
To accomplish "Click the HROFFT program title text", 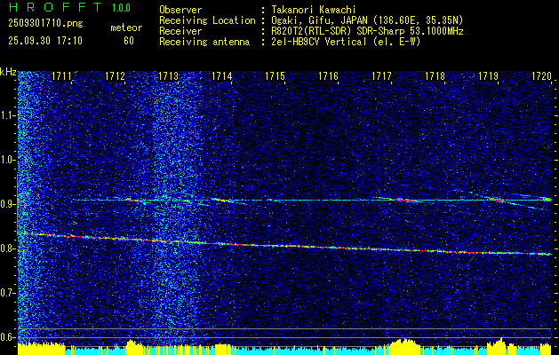I will [55, 7].
